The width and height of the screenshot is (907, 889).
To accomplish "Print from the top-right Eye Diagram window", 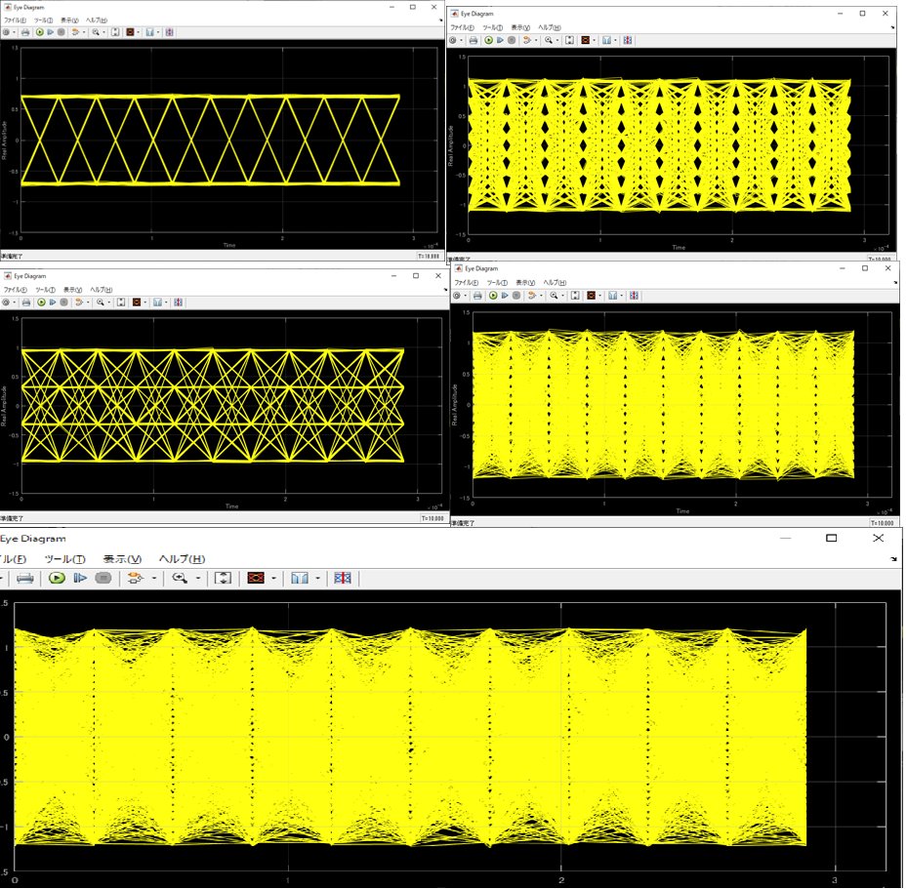I will tap(474, 40).
